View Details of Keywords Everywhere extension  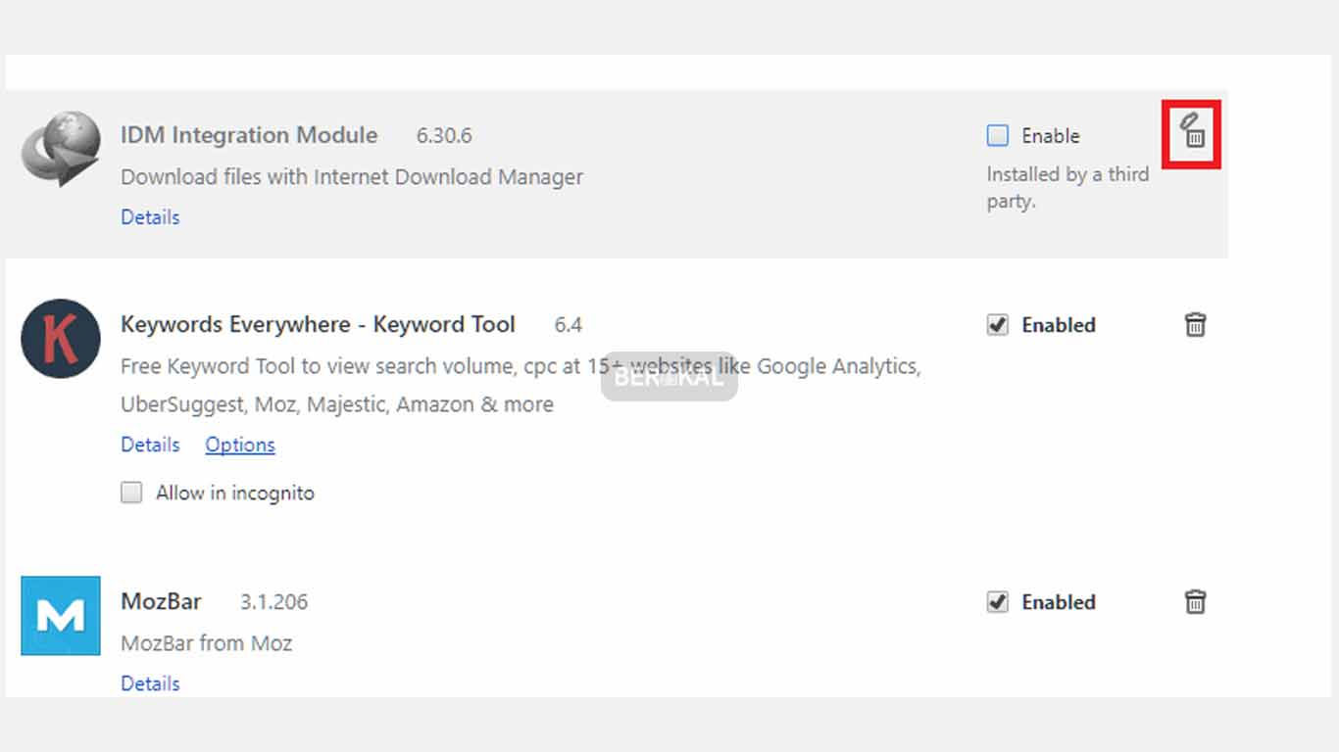pos(150,445)
